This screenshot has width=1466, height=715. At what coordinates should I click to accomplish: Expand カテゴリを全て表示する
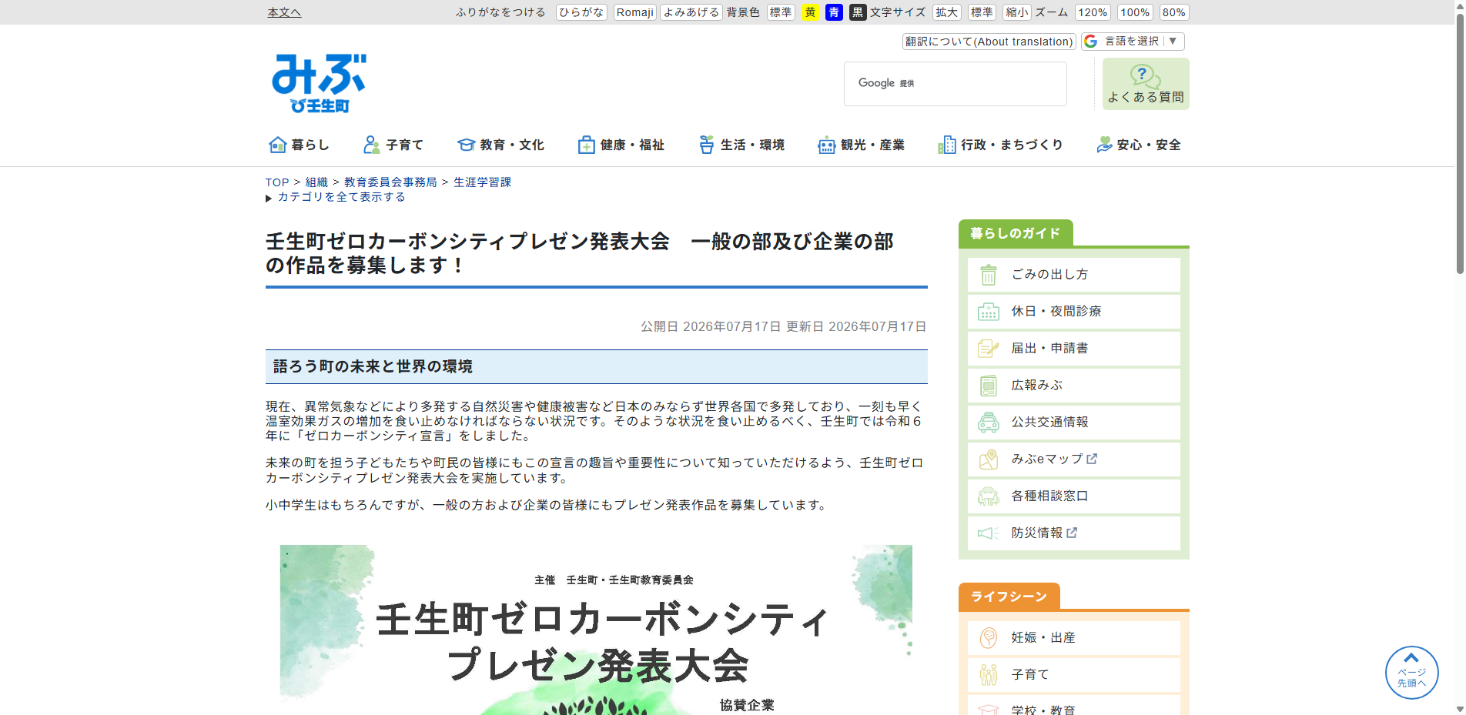click(341, 197)
